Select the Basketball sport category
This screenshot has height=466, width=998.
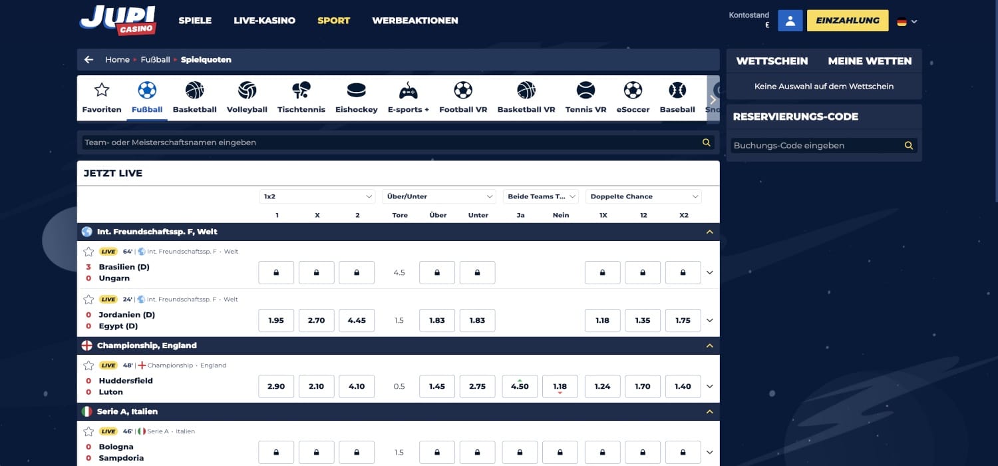194,98
